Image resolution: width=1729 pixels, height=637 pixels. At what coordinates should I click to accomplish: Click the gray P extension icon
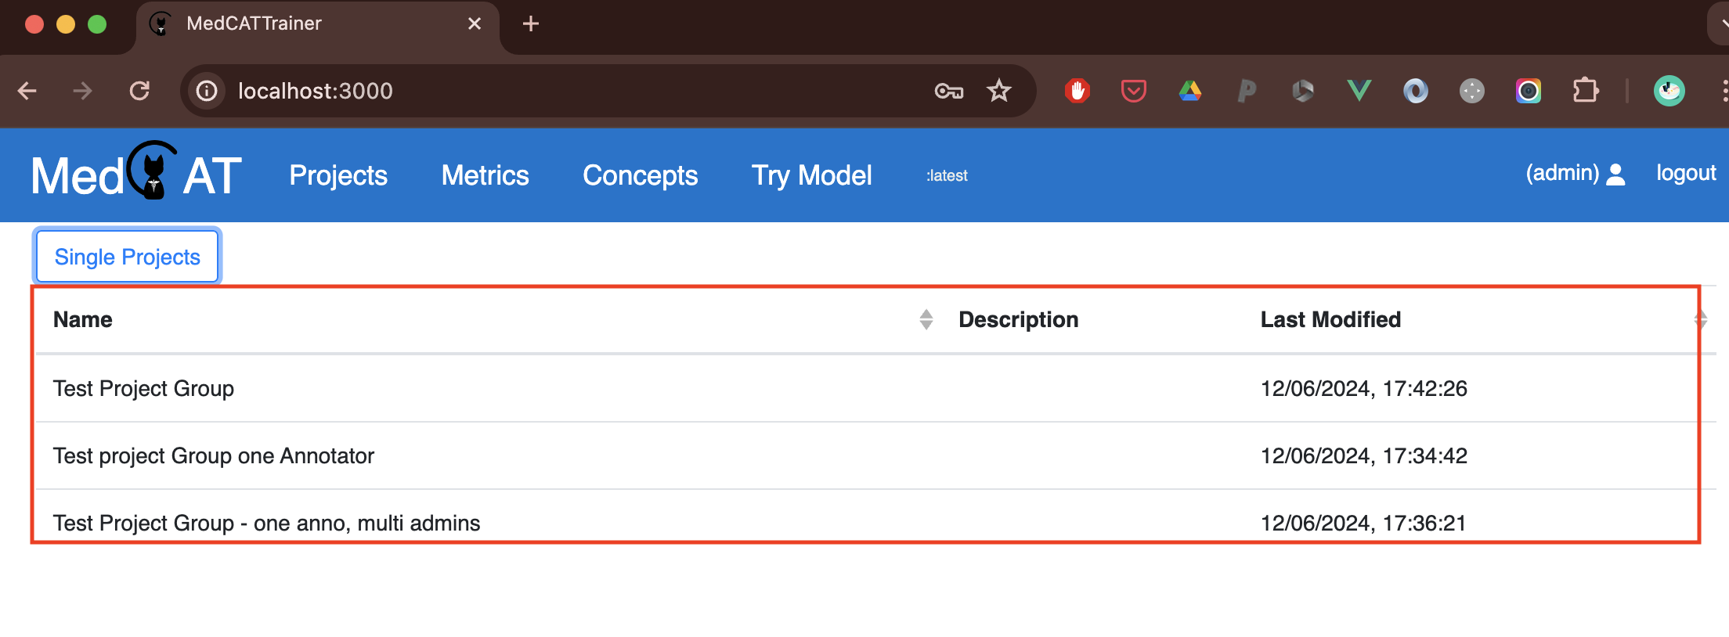click(1247, 91)
